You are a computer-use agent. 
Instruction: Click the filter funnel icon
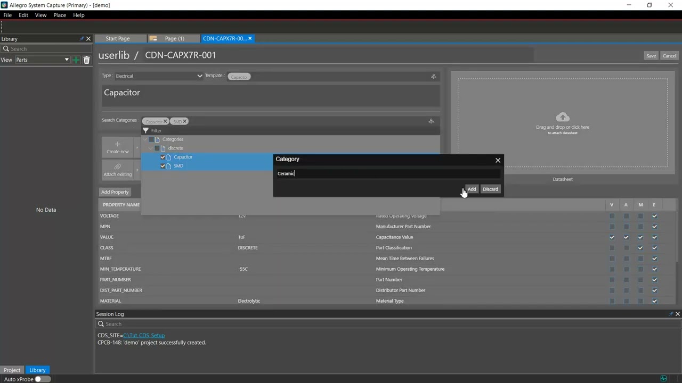145,130
